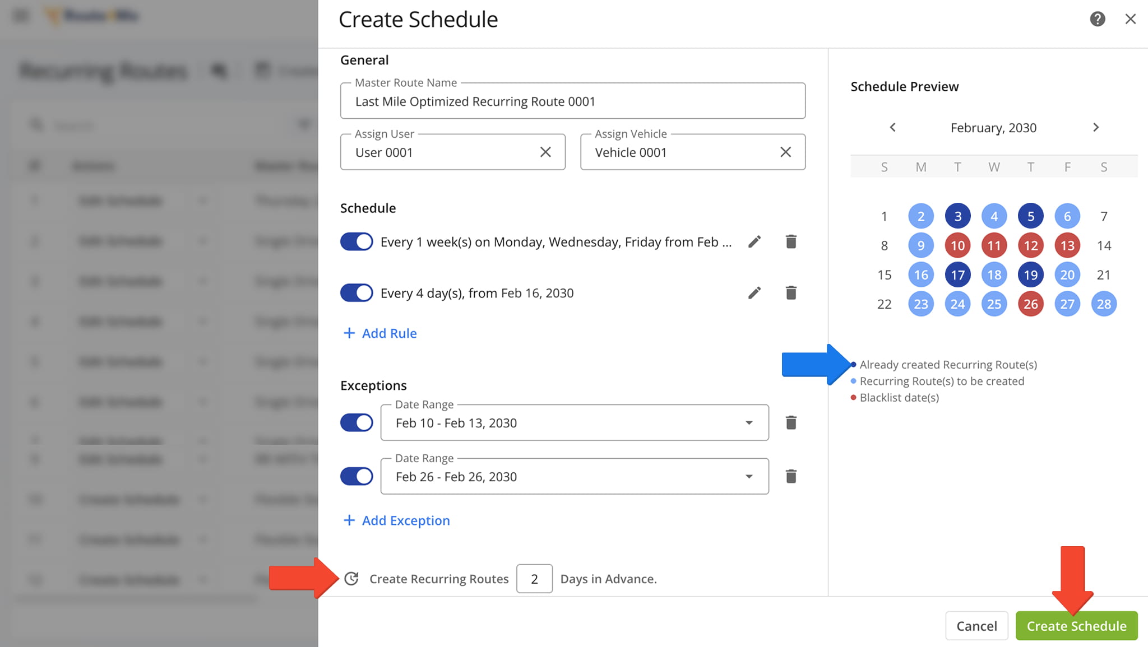The width and height of the screenshot is (1148, 647).
Task: Clear the assigned Vehicle 0001
Action: tap(785, 152)
